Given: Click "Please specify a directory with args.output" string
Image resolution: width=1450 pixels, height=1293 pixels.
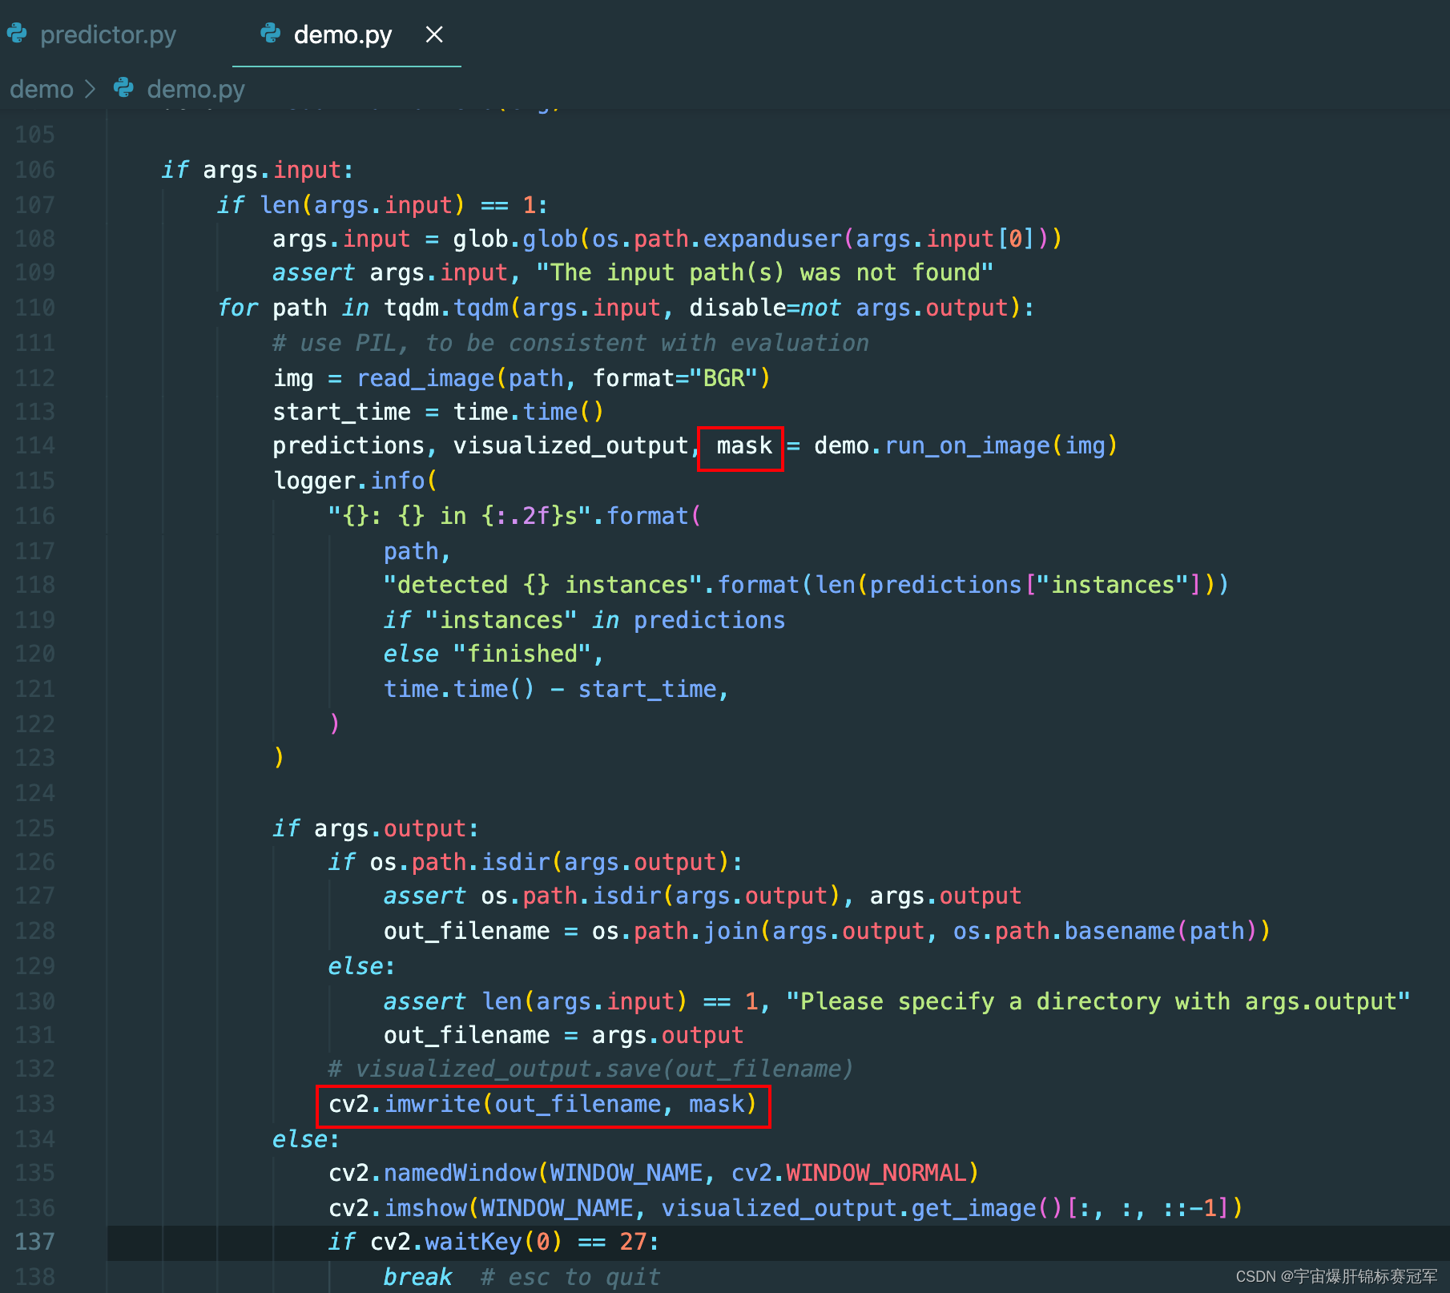Looking at the screenshot, I should click(x=1098, y=1001).
